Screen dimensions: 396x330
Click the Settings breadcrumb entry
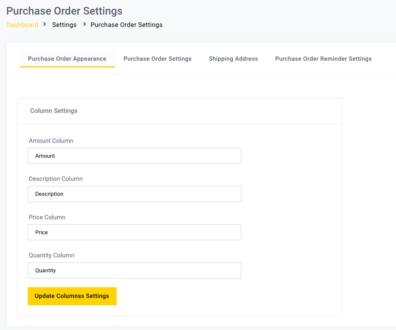[x=64, y=25]
